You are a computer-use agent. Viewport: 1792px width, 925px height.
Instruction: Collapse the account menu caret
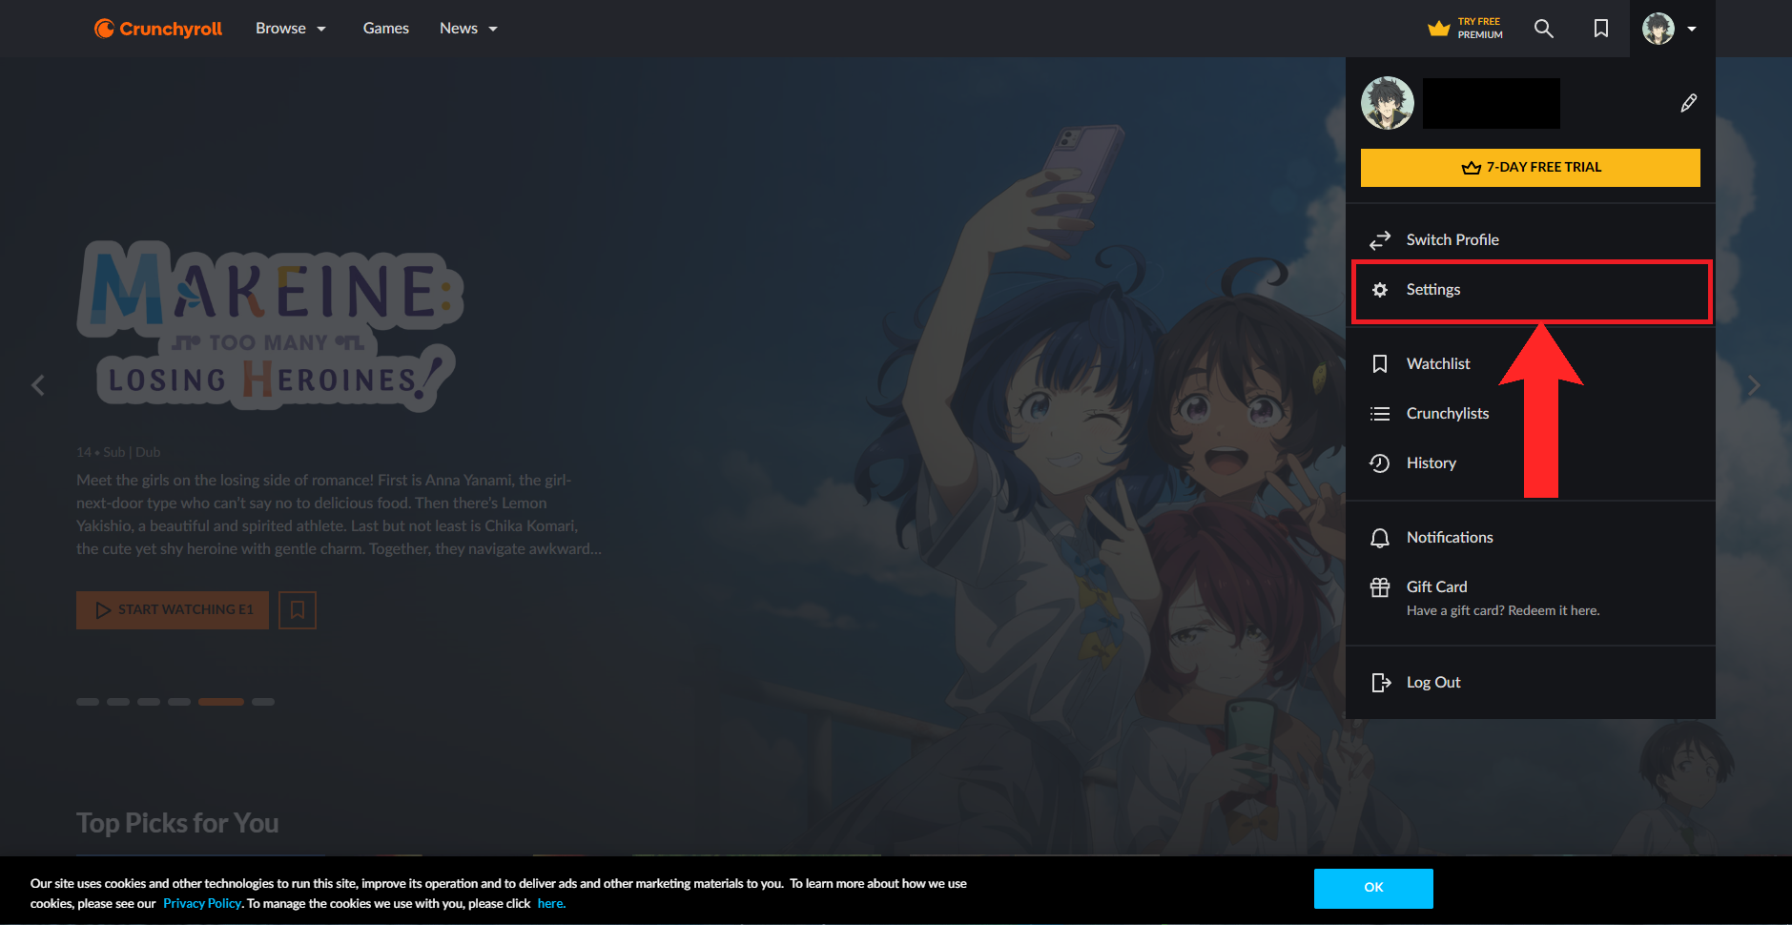(1692, 29)
